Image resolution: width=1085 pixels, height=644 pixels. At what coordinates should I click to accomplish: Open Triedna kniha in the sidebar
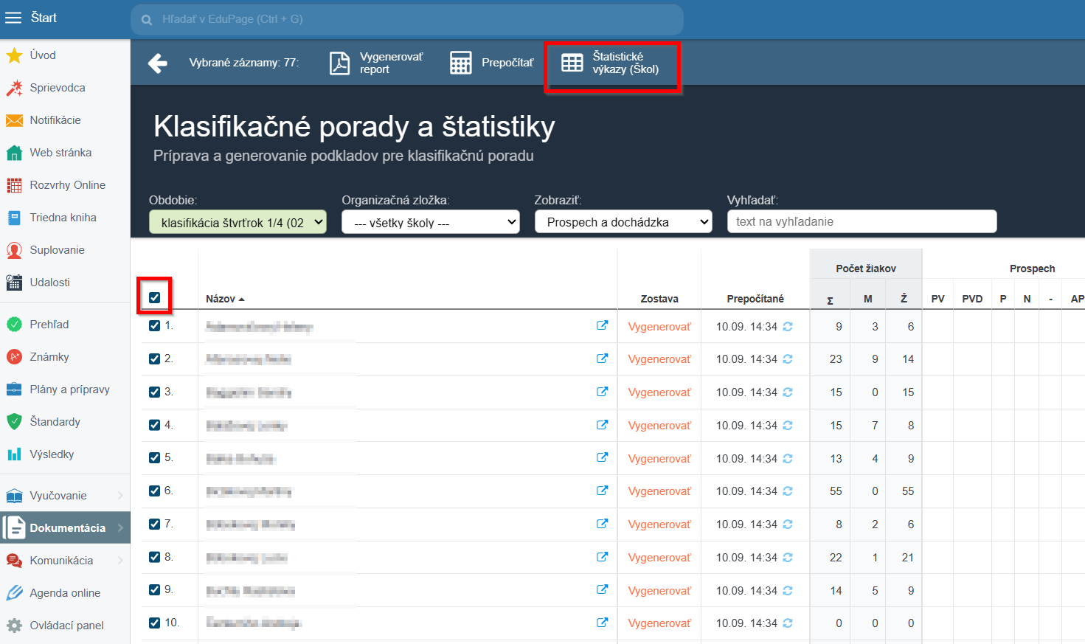[63, 218]
